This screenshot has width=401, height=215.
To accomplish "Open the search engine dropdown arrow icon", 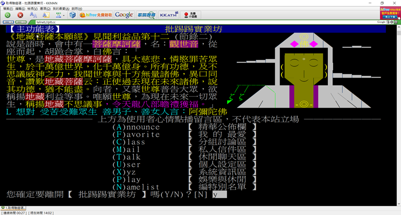I will [391, 22].
